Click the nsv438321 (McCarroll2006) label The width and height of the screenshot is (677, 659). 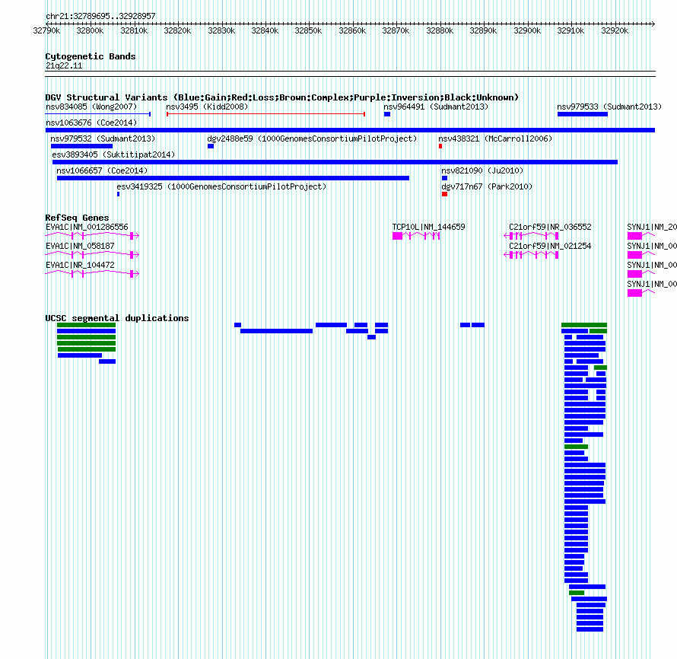tap(495, 138)
